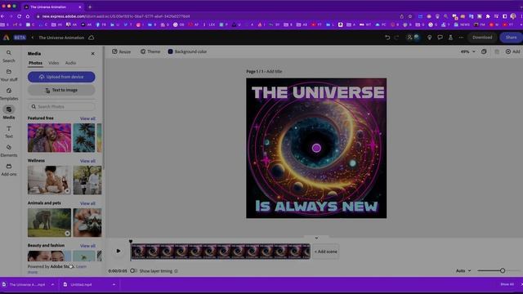Viewport: 523px width, 294px height.
Task: Adjust the timeline zoom slider handle
Action: point(503,270)
